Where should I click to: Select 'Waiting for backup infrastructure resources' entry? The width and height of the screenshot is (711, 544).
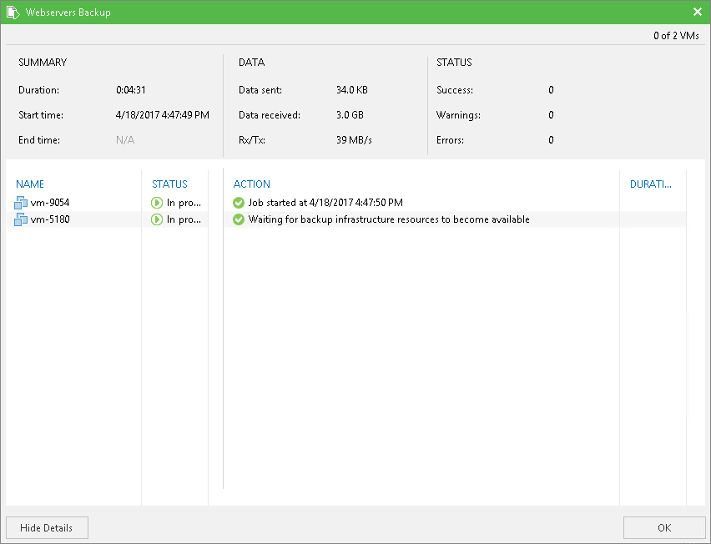(x=389, y=219)
